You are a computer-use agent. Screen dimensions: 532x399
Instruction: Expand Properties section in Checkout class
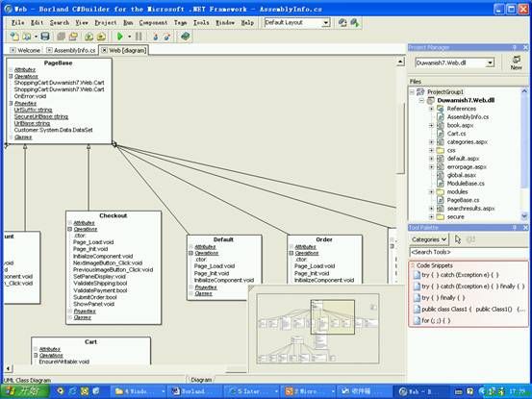70,312
